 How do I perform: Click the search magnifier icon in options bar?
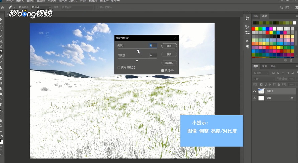tap(282, 8)
